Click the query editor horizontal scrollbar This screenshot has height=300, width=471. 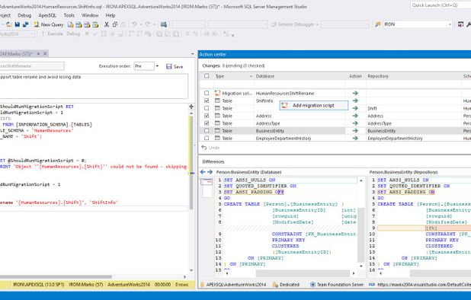tap(56, 277)
